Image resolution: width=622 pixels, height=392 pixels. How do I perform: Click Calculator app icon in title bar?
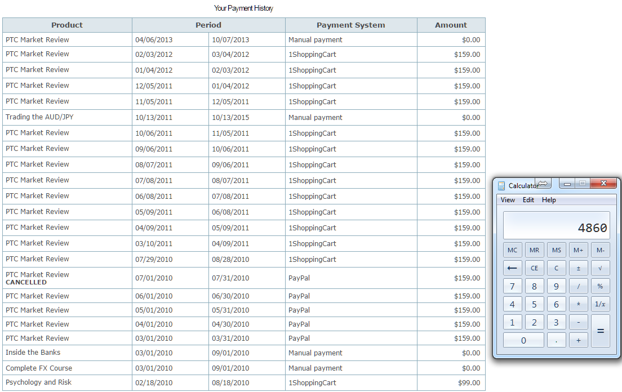point(501,185)
